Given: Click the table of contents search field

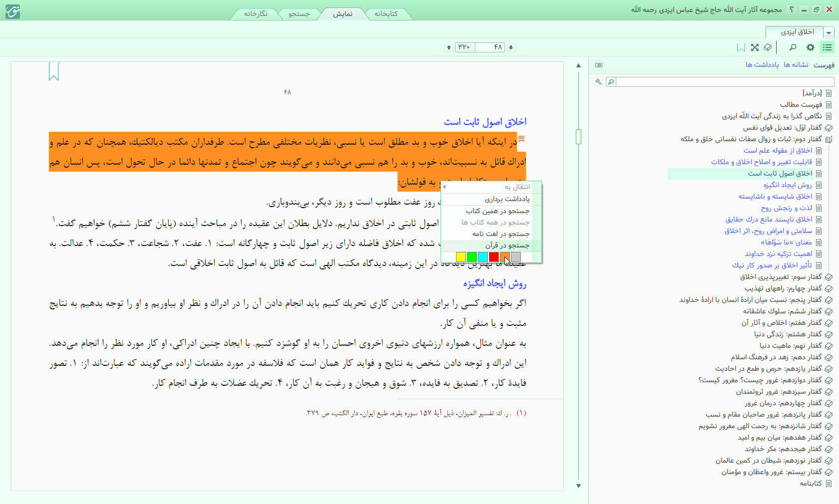Looking at the screenshot, I should [x=724, y=82].
